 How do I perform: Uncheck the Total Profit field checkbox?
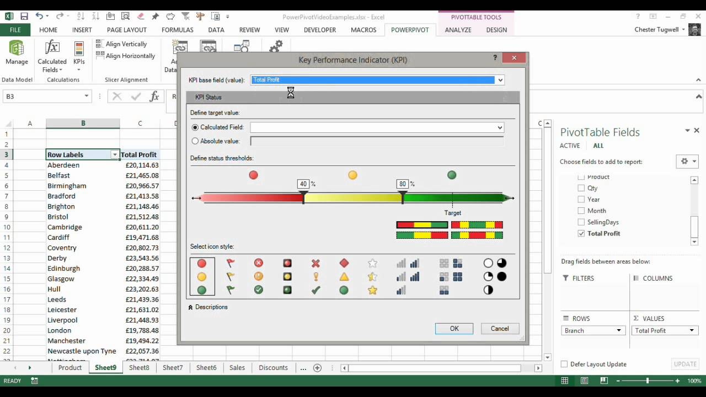click(581, 233)
